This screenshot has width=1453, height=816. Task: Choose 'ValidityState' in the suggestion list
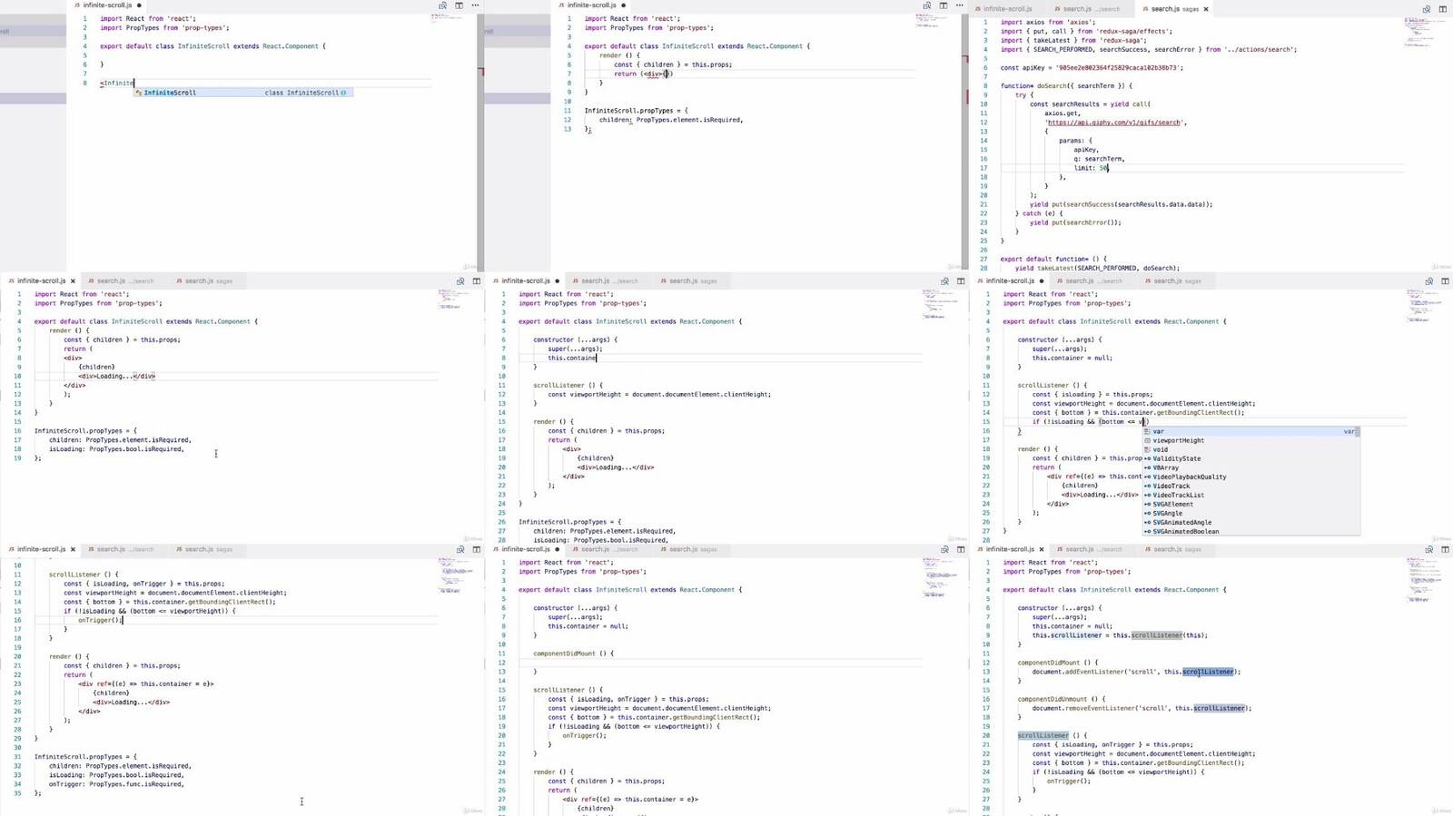pyautogui.click(x=1250, y=458)
